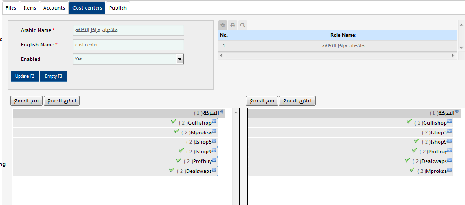Image resolution: width=465 pixels, height=205 pixels.
Task: Click the left arrow of the grid's horizontal scrollbar
Action: [221, 55]
